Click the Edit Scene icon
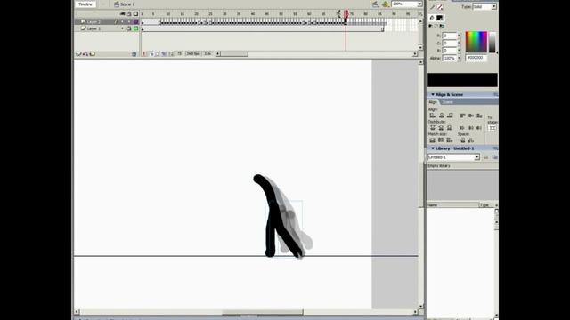Screen dimensions: 570x320 (375, 4)
